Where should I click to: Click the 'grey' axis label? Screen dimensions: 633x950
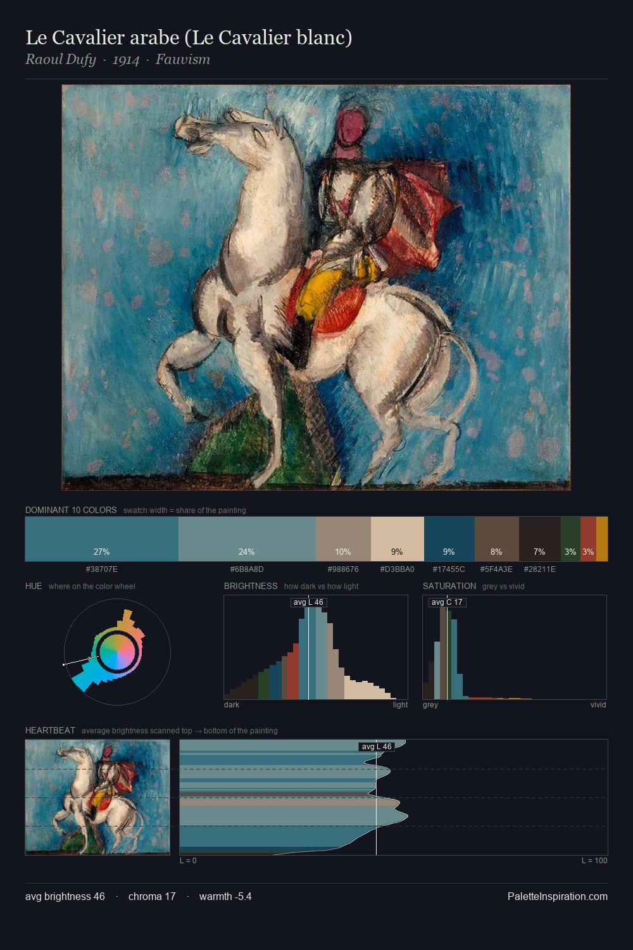point(430,705)
